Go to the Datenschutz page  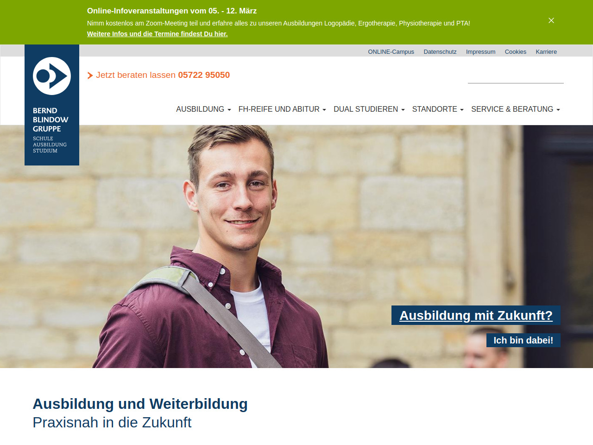440,51
